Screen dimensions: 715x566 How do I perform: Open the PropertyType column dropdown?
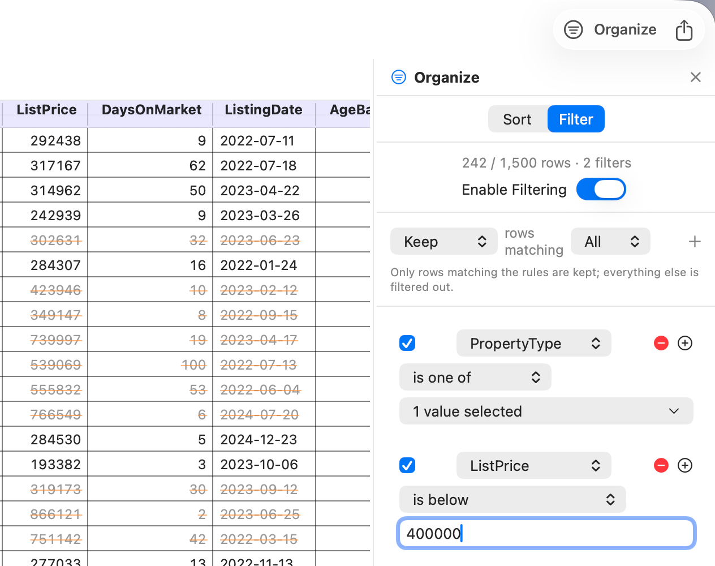pos(533,343)
